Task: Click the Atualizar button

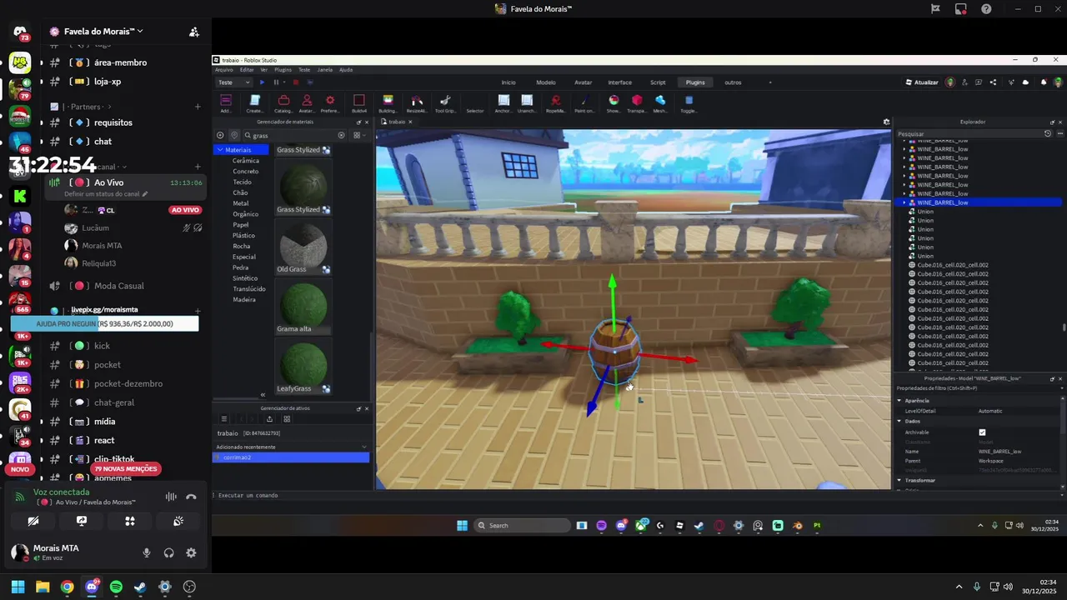Action: (922, 82)
